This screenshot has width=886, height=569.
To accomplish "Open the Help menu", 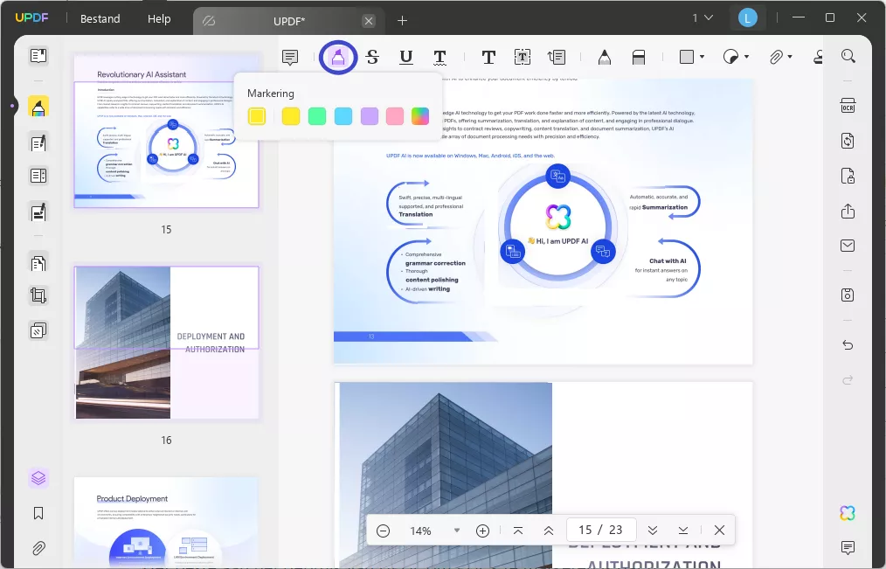I will point(159,18).
